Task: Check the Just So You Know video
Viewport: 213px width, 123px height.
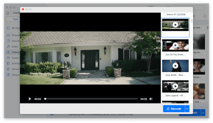Action: pyautogui.click(x=164, y=55)
